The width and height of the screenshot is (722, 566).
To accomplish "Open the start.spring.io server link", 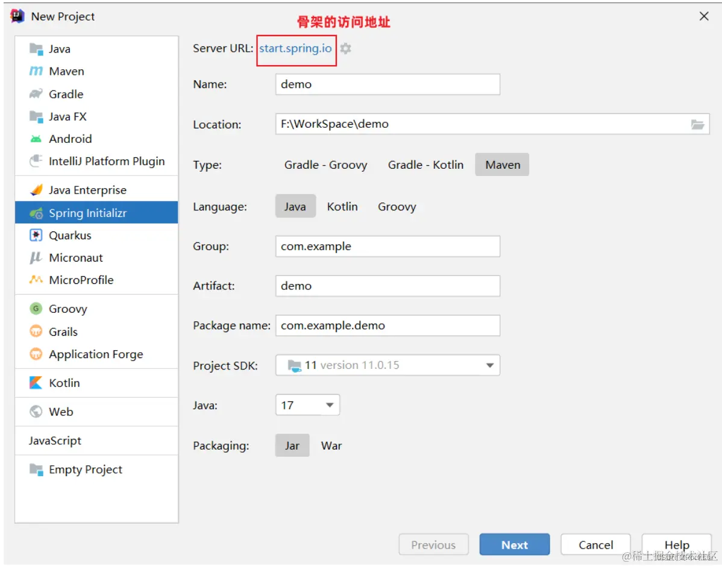I will tap(295, 48).
